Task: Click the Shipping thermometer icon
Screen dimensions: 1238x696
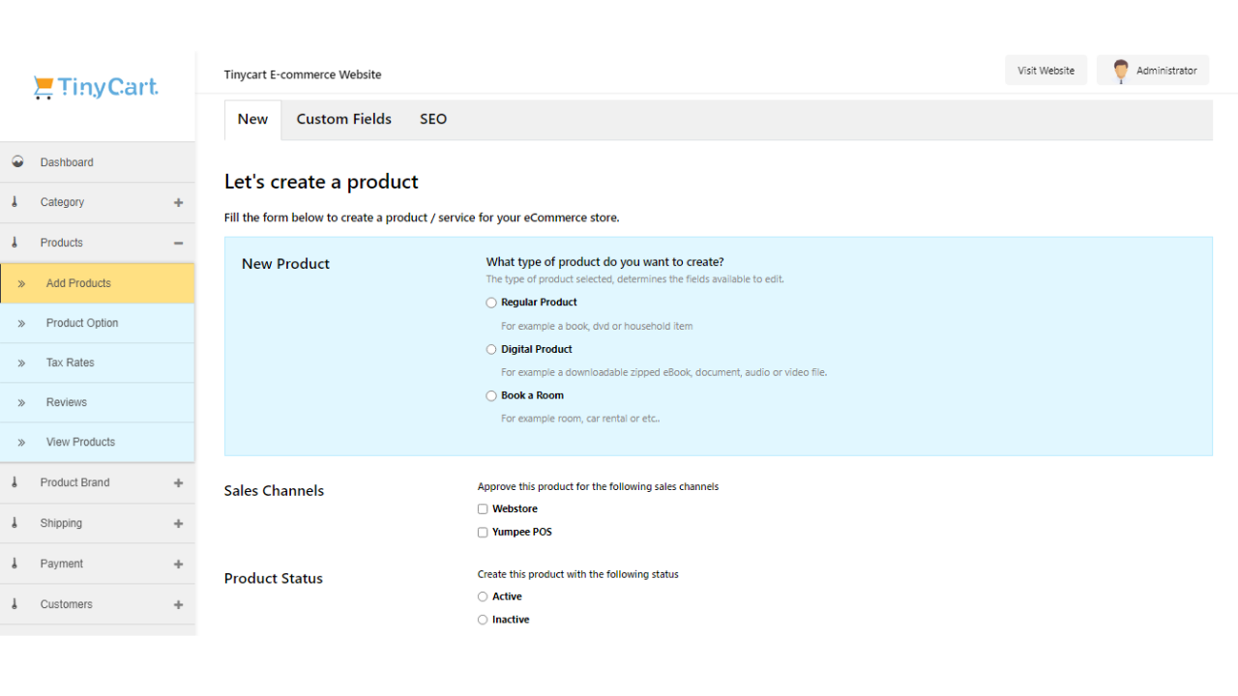Action: click(15, 523)
